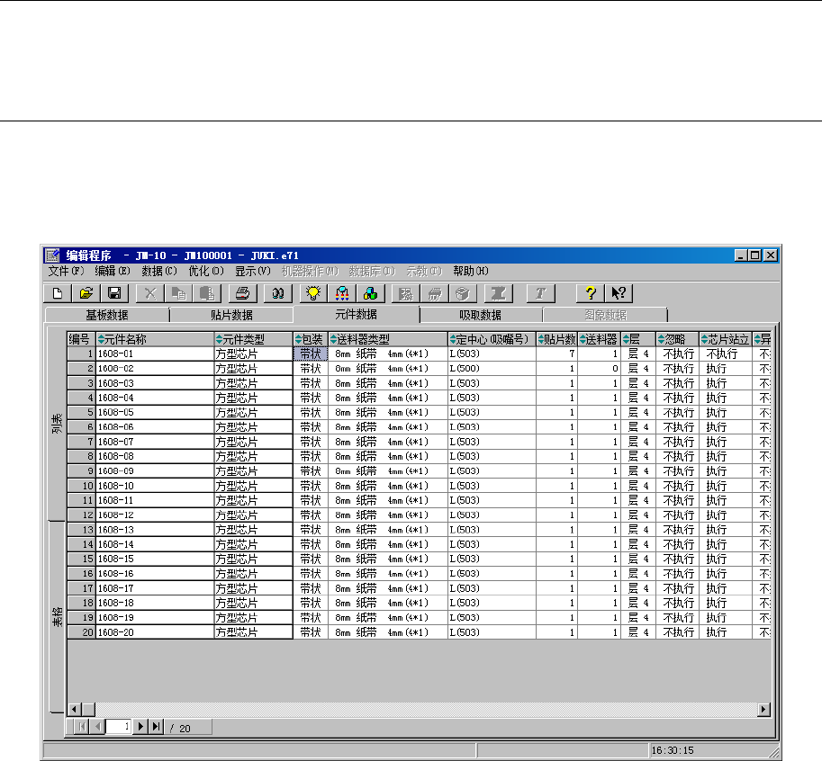Select the L(500) centering cell

tap(492, 369)
